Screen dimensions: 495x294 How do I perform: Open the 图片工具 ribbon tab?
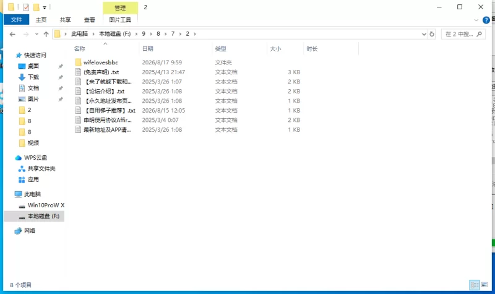coord(120,20)
